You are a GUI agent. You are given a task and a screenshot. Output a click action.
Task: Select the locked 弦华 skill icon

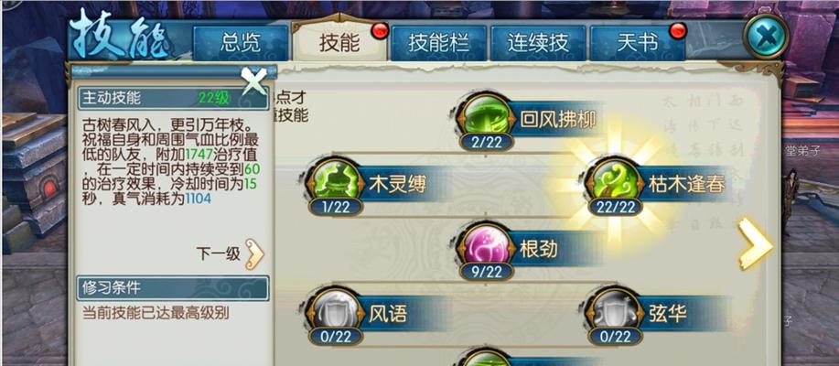(614, 311)
